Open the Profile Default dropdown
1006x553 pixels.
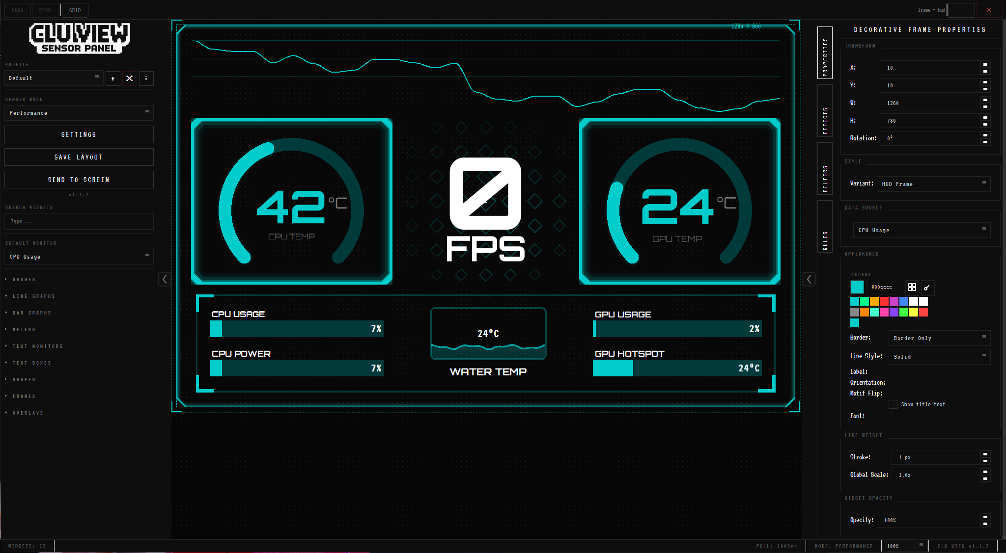coord(54,79)
